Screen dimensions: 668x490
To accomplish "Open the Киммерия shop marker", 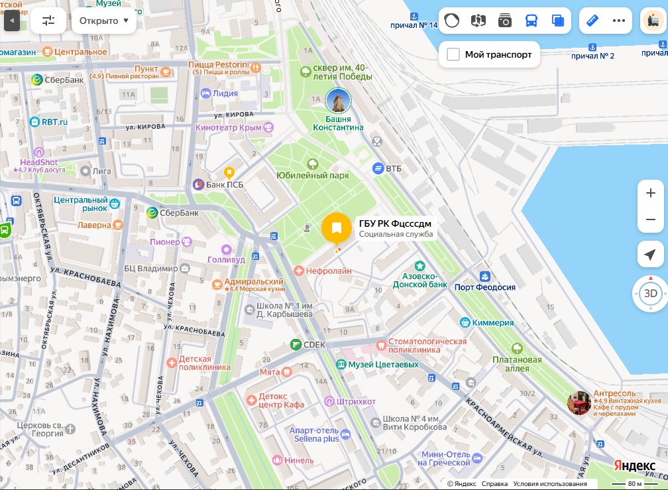I will coord(465,322).
